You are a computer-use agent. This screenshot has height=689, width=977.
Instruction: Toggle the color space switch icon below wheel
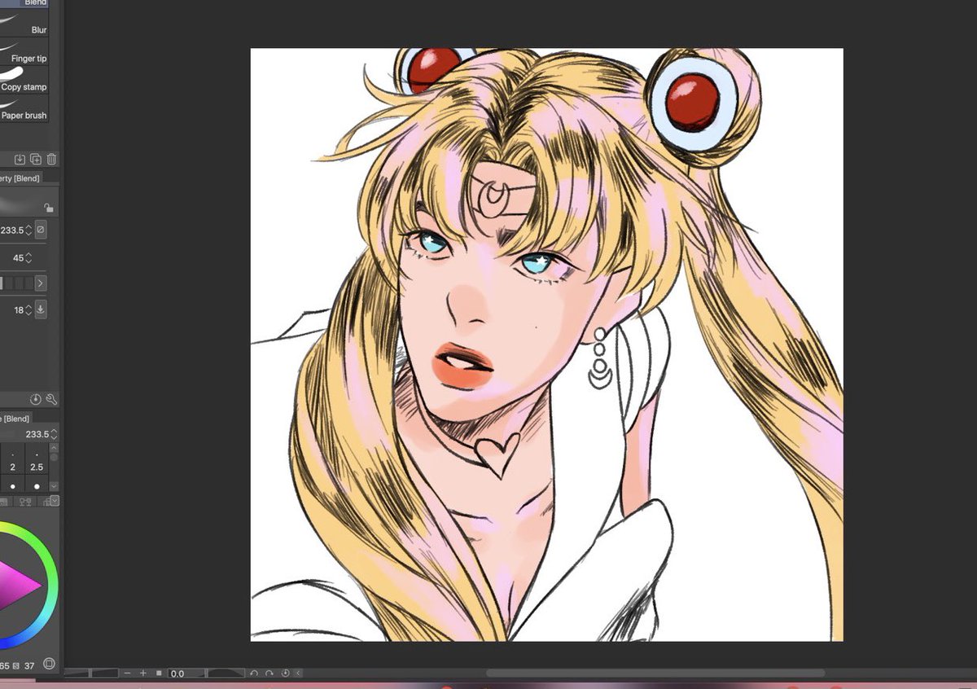click(x=49, y=665)
